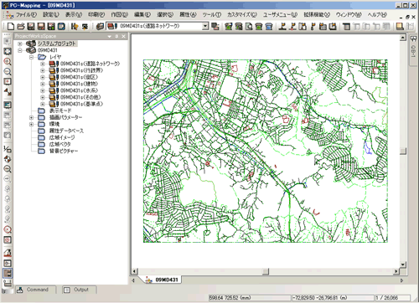This screenshot has width=419, height=303.
Task: Click the blue screen icon in left toolbar
Action: [x=8, y=105]
